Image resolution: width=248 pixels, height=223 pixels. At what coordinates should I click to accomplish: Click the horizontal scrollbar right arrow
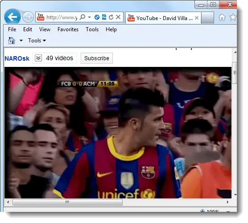227,202
